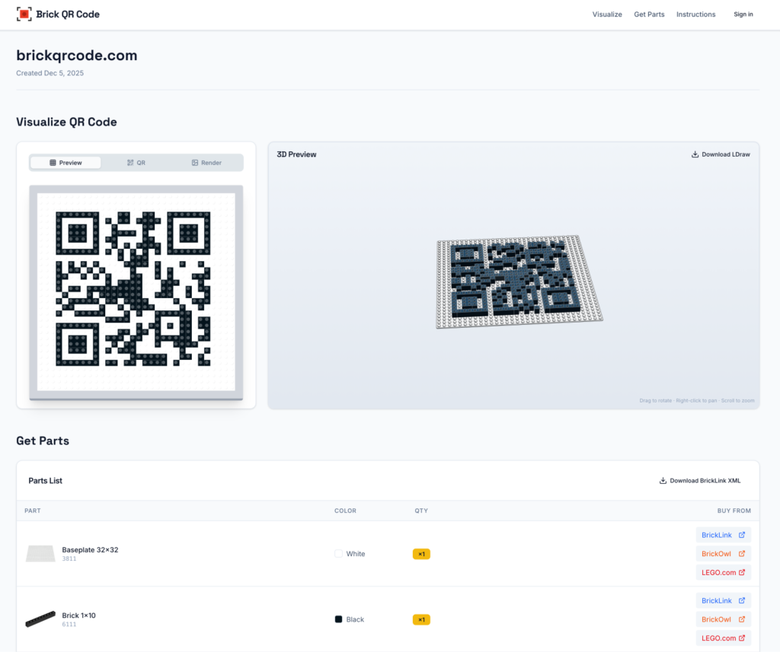This screenshot has width=780, height=652.
Task: Click the external-link icon on Brick 1×10 LEGO.com button
Action: [742, 638]
